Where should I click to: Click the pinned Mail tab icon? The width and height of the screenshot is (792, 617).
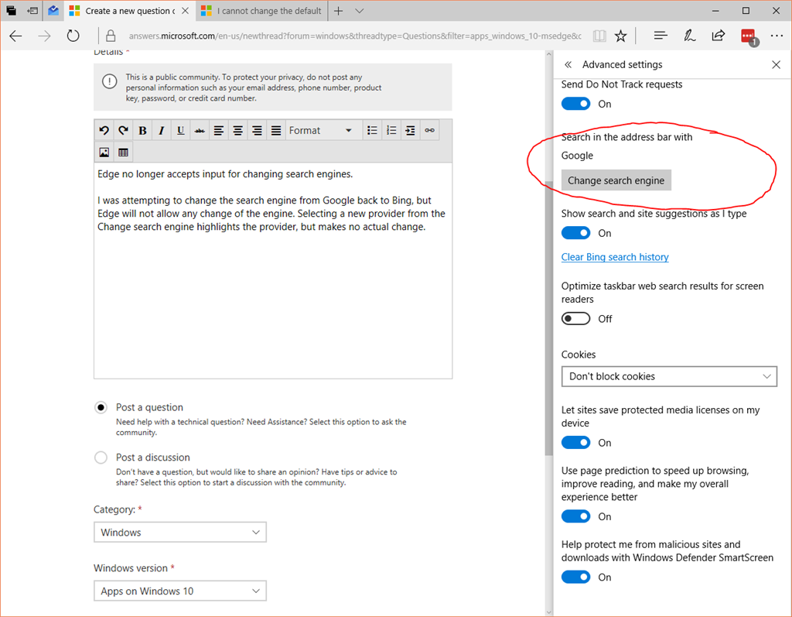53,11
